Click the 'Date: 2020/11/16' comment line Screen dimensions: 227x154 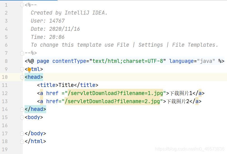pyautogui.click(x=55, y=29)
